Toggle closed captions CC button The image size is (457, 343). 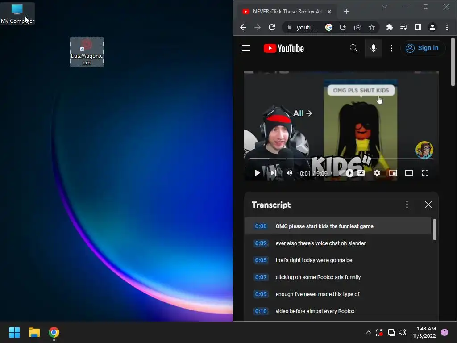click(x=361, y=173)
